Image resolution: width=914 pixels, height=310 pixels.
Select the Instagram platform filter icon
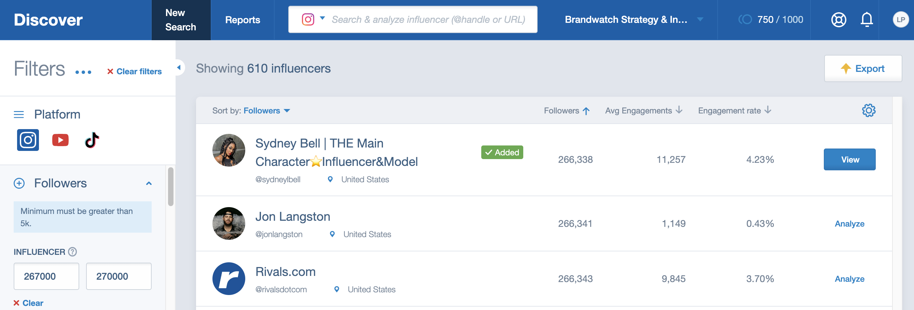pyautogui.click(x=28, y=140)
